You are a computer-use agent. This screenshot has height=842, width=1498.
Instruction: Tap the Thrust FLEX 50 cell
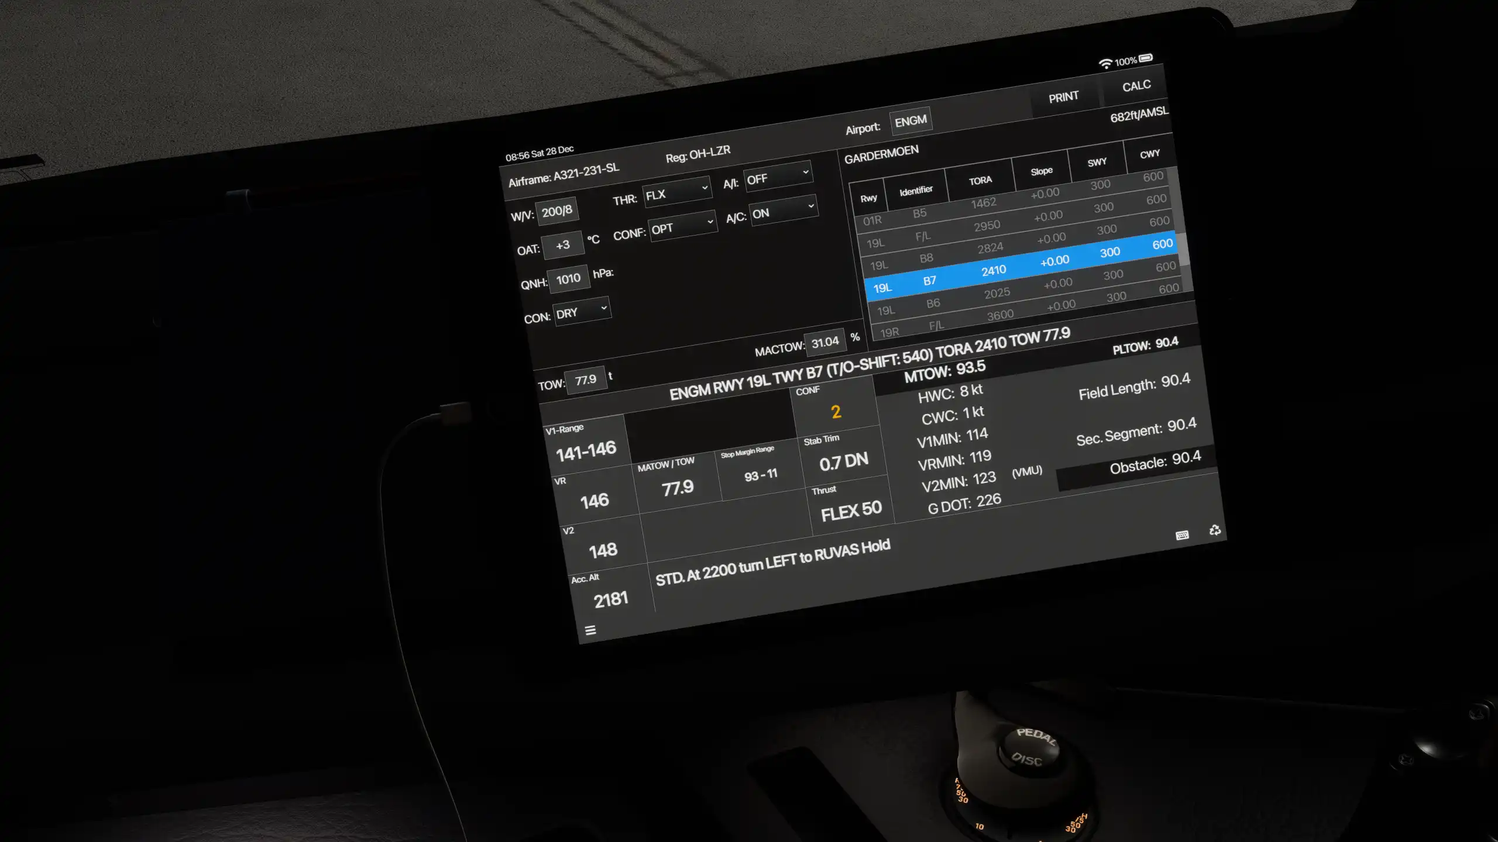[851, 506]
